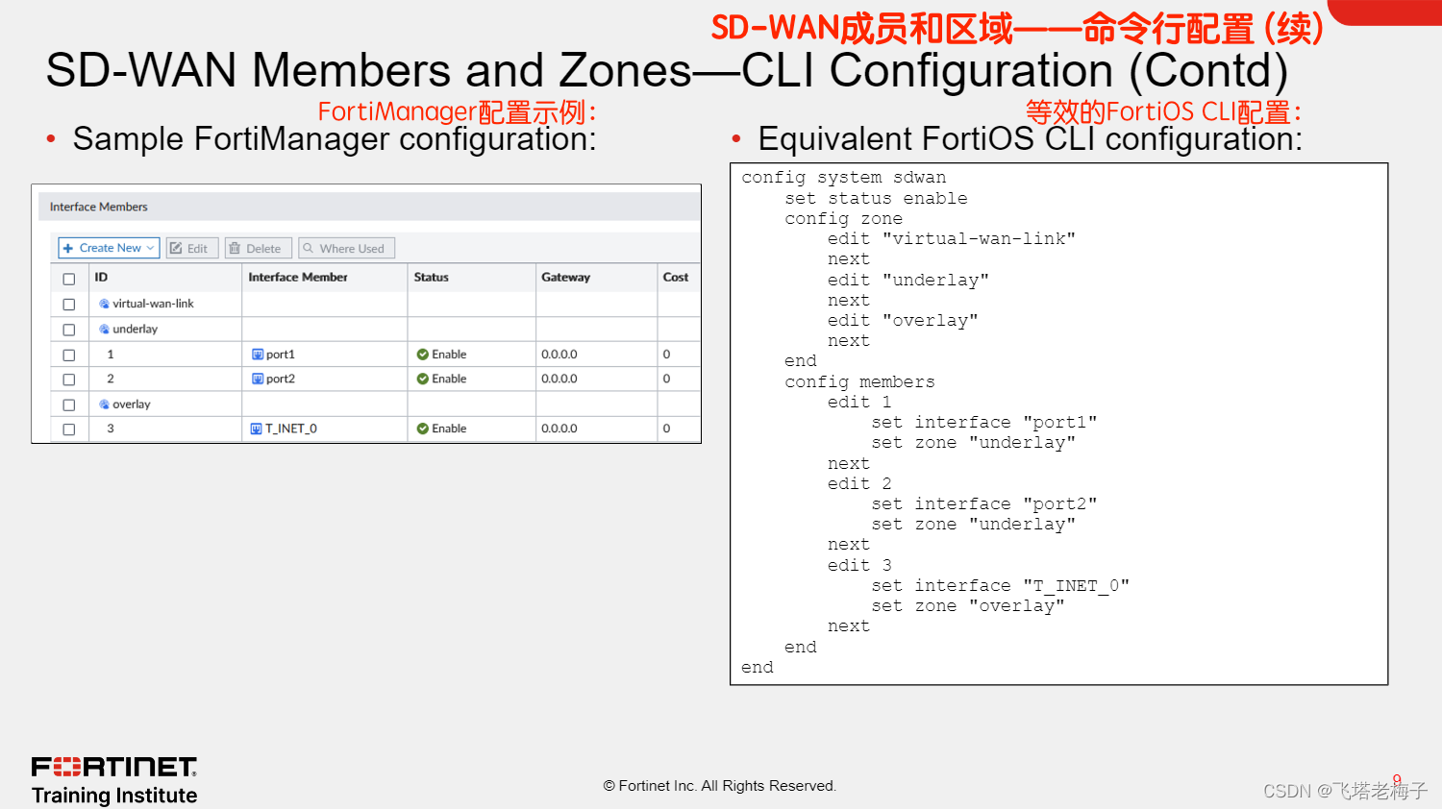Click the trash icon on Delete

[235, 248]
